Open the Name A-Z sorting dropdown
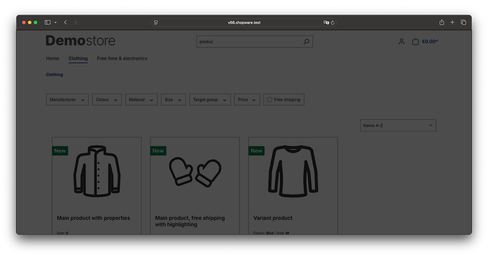The height and width of the screenshot is (260, 488). point(398,126)
